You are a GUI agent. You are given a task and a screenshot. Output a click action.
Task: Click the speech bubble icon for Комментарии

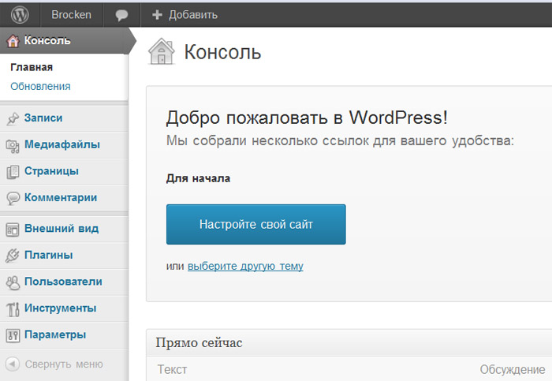click(x=13, y=199)
